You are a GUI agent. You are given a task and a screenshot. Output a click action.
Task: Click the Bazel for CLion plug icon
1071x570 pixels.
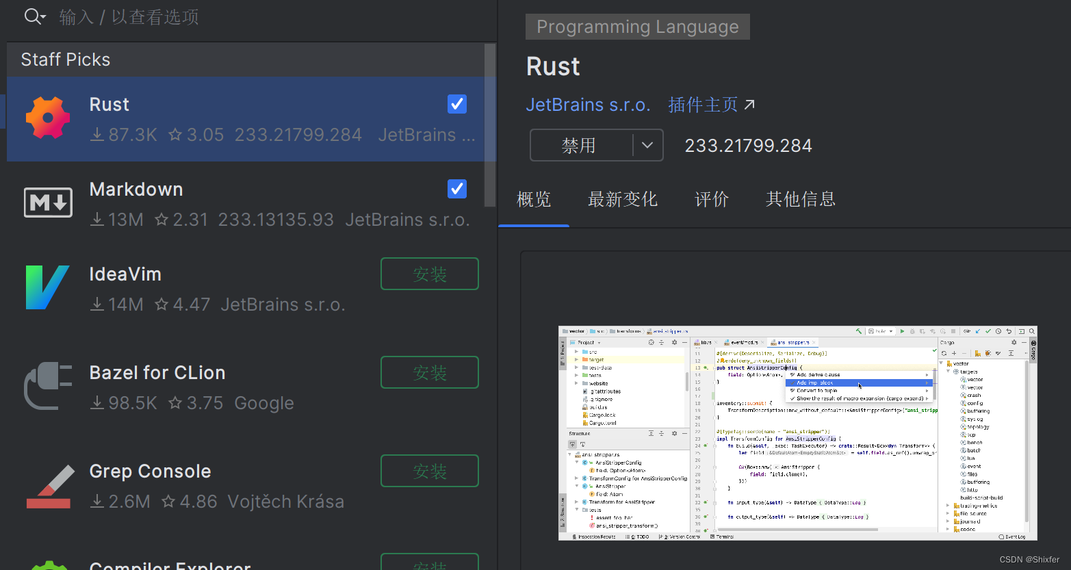click(x=48, y=386)
